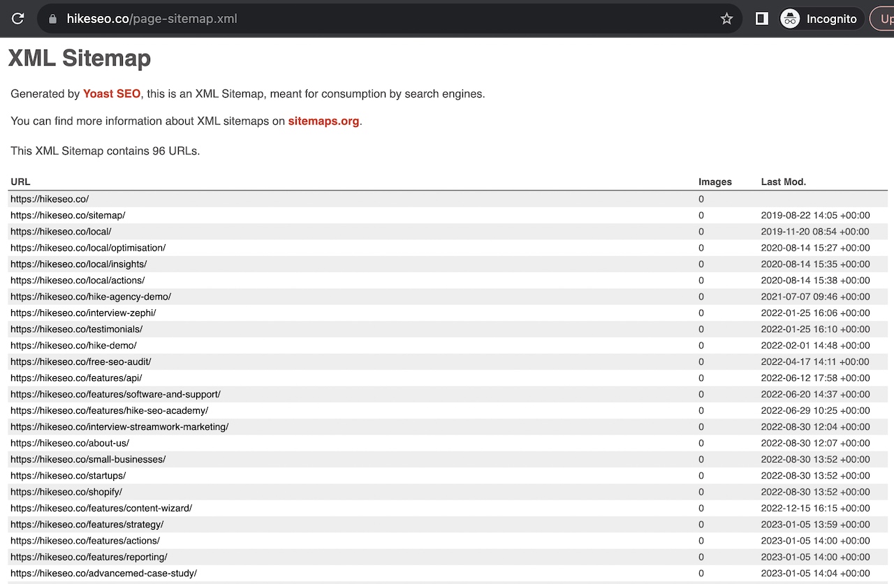
Task: Open the small-businesses link
Action: click(88, 459)
